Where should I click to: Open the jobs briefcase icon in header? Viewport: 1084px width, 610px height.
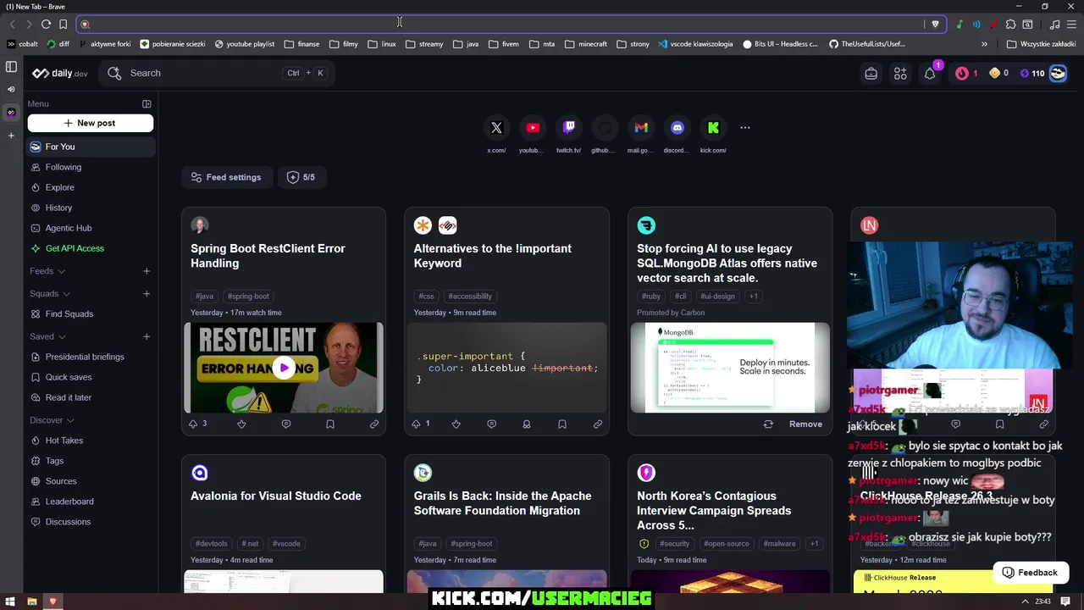(871, 74)
